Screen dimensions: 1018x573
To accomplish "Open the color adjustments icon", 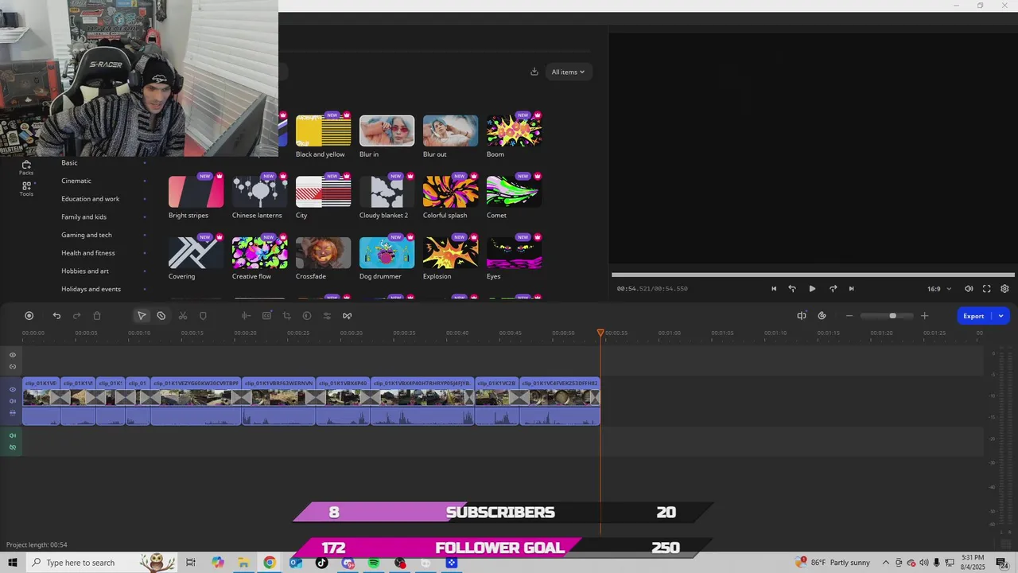I will pyautogui.click(x=307, y=316).
